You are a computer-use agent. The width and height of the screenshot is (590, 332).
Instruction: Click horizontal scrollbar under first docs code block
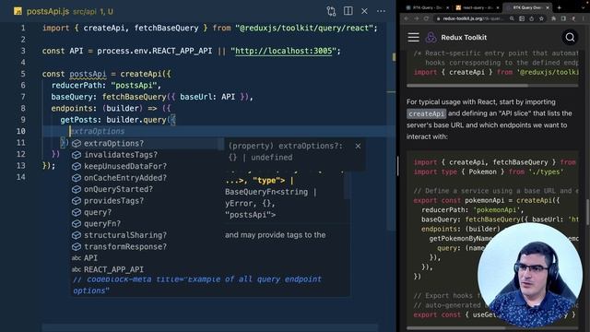467,86
